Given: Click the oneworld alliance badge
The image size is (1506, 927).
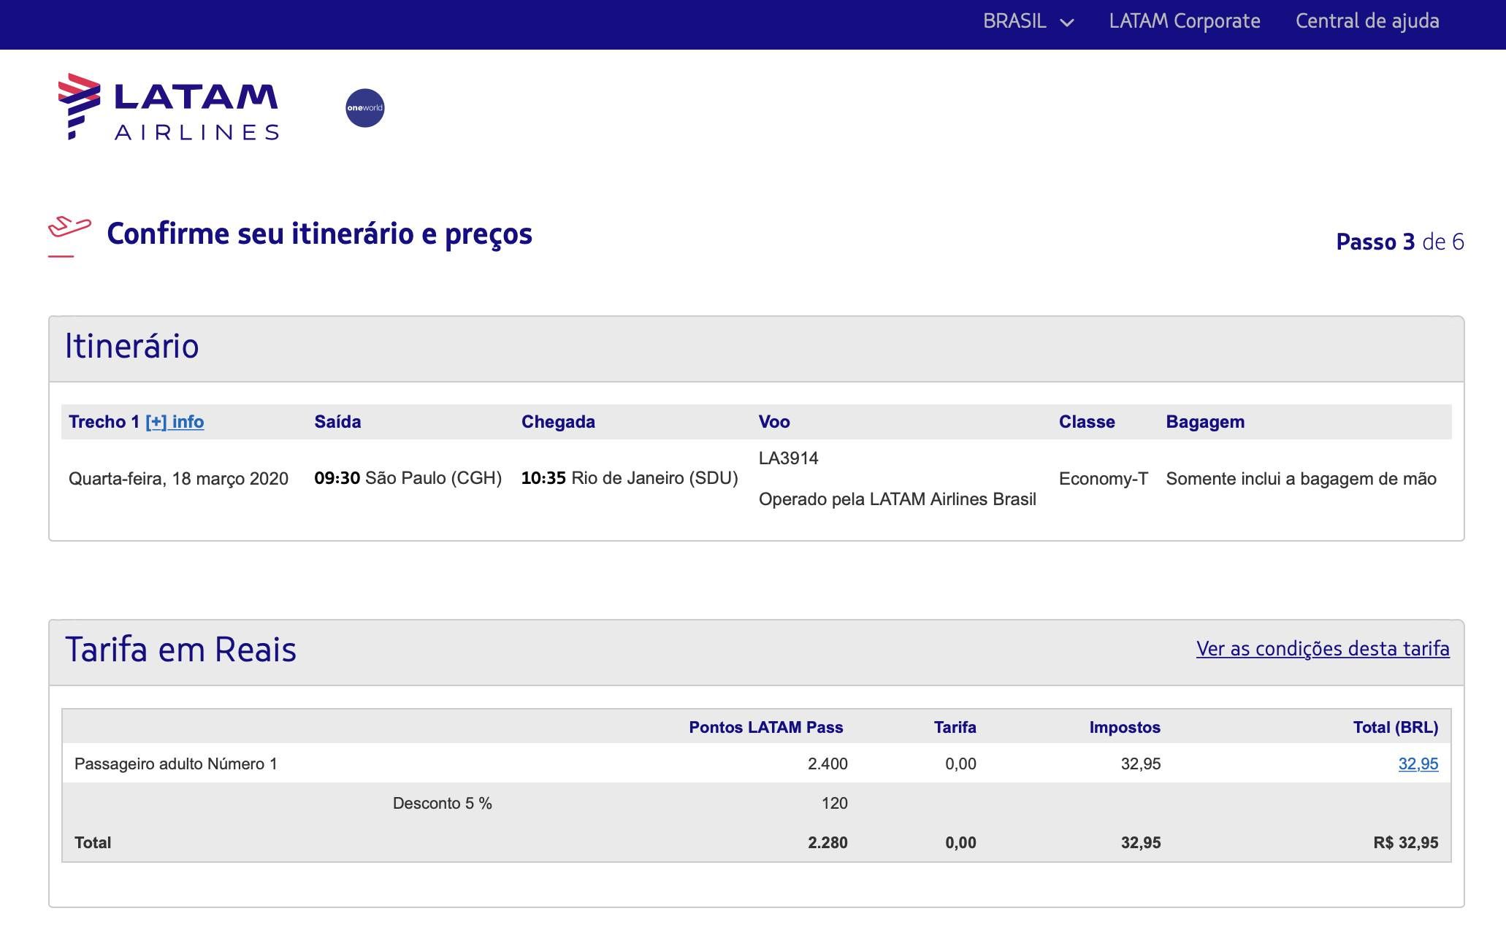Looking at the screenshot, I should (x=365, y=108).
